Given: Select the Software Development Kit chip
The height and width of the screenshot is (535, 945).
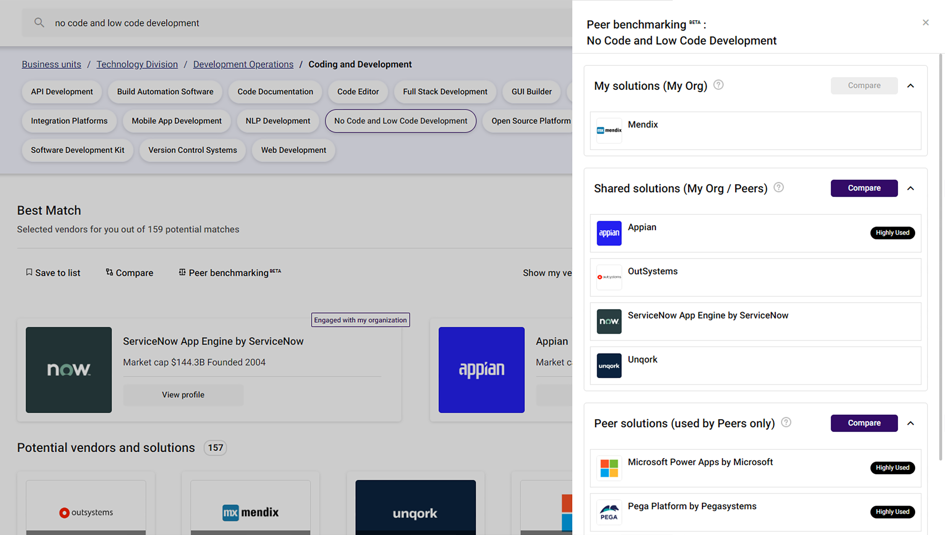Looking at the screenshot, I should tap(78, 150).
